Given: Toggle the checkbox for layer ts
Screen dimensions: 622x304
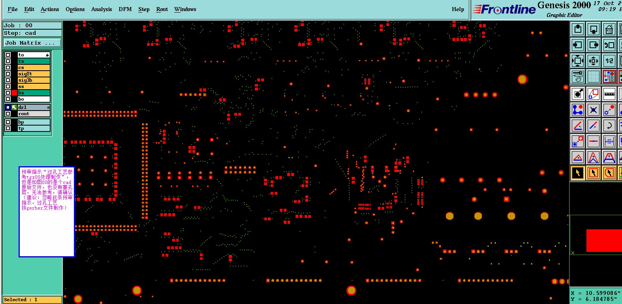Looking at the screenshot, I should coord(8,61).
